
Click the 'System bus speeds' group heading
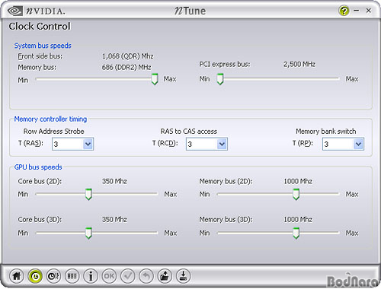pyautogui.click(x=43, y=46)
